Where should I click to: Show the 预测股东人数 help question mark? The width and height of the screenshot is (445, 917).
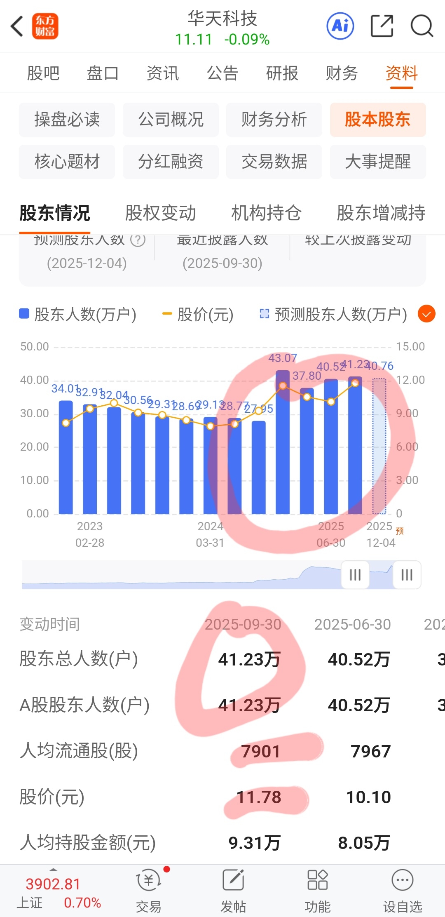point(138,240)
